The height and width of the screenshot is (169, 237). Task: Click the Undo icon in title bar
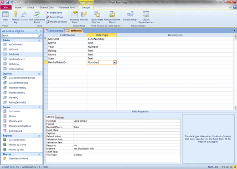pos(12,2)
